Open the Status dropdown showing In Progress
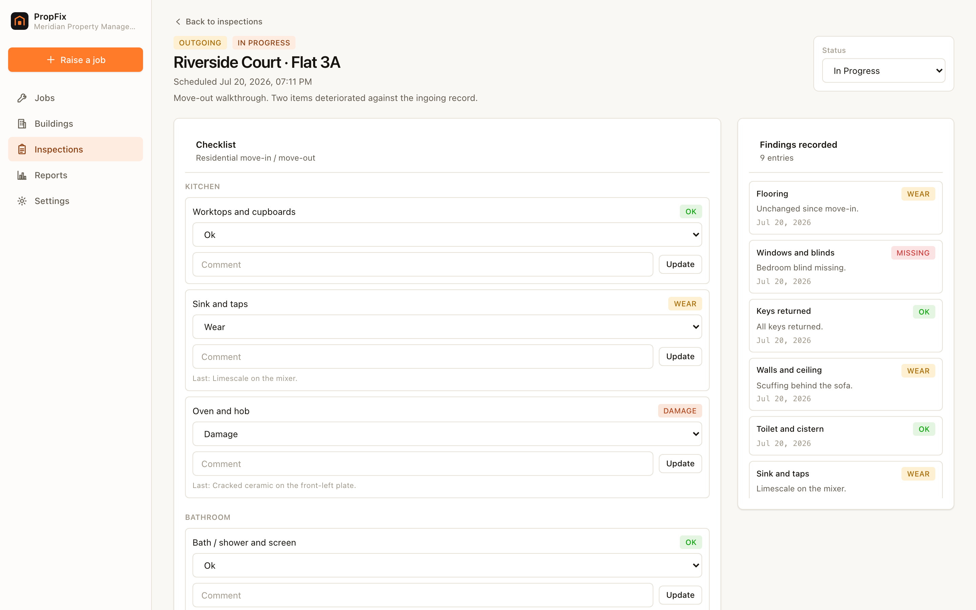The width and height of the screenshot is (976, 610). pyautogui.click(x=883, y=70)
